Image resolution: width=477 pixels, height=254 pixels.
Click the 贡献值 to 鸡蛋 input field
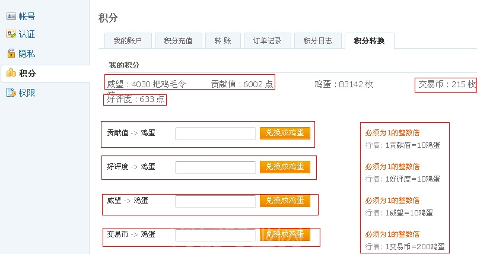point(215,134)
